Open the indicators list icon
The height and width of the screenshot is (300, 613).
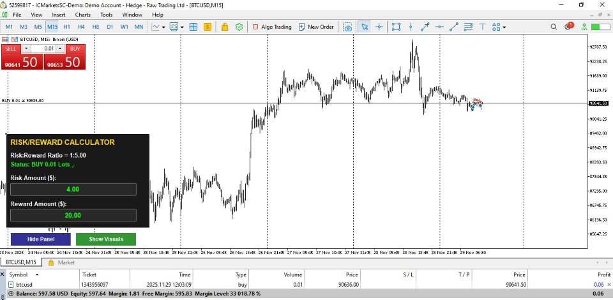click(x=174, y=27)
